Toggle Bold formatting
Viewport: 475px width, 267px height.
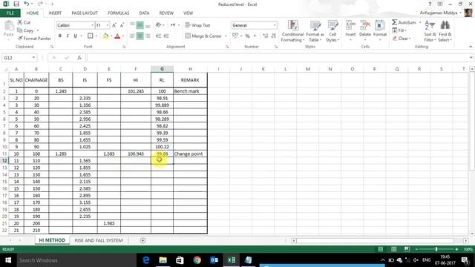pyautogui.click(x=60, y=36)
